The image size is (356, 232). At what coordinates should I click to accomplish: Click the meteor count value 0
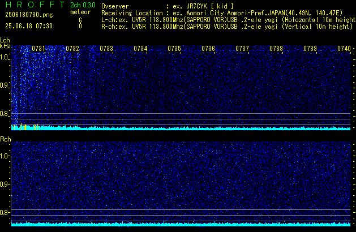tap(80, 26)
